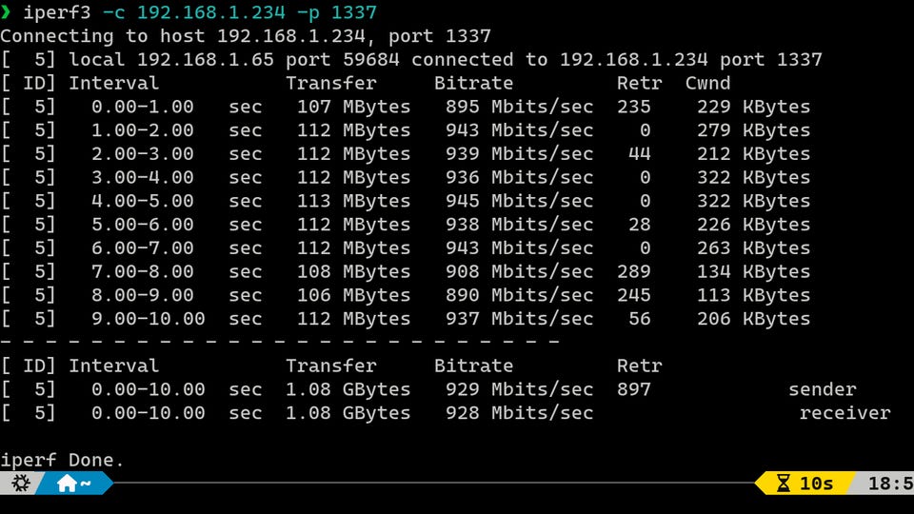Viewport: 914px width, 514px height.
Task: Click the 10s execution time segment
Action: pos(805,484)
